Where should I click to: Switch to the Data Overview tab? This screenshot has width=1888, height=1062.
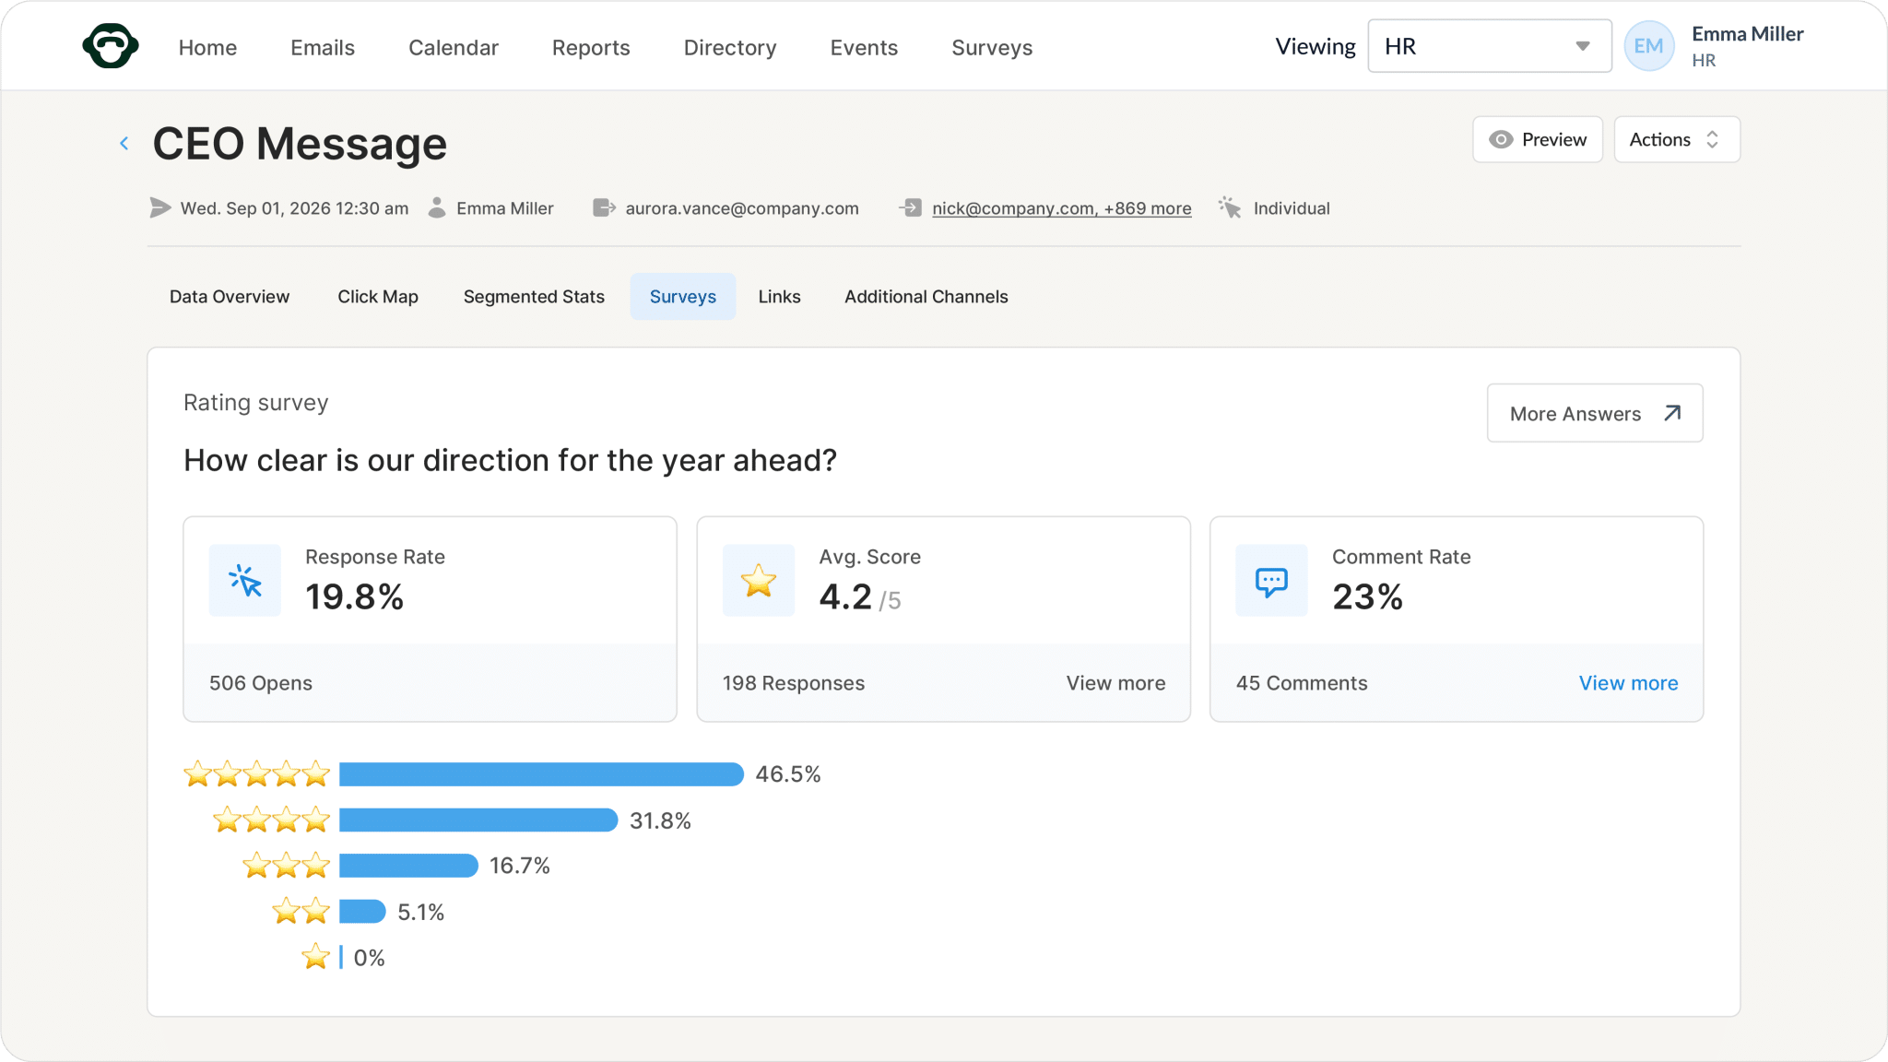[230, 297]
